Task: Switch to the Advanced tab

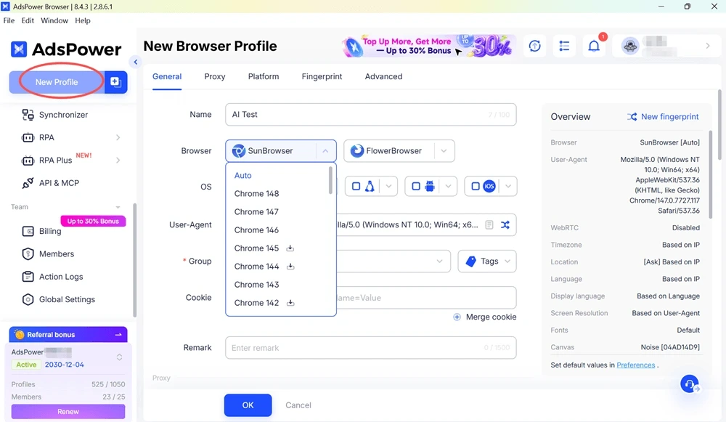Action: 383,76
